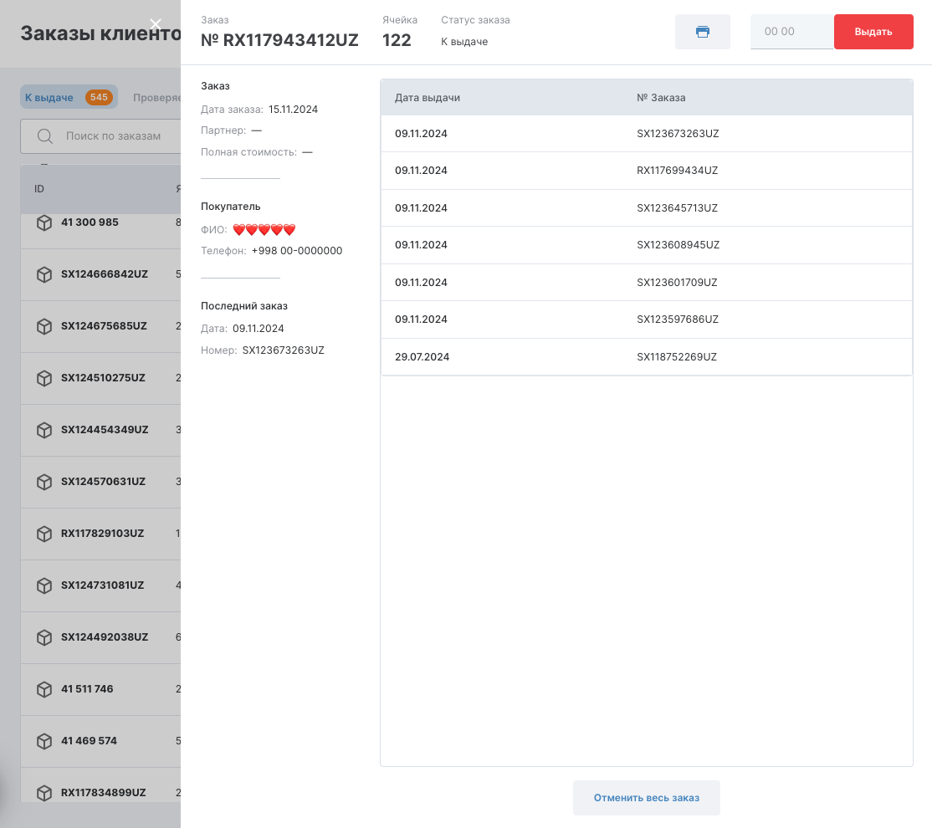The width and height of the screenshot is (932, 828).
Task: Click box icon of RX117834899UZ
Action: [44, 793]
